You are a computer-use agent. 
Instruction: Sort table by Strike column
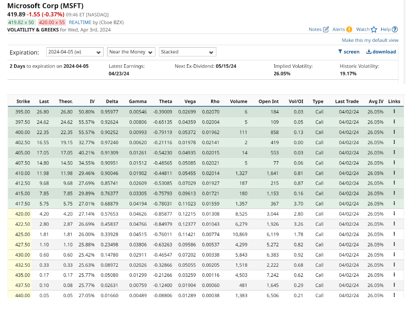click(x=23, y=101)
